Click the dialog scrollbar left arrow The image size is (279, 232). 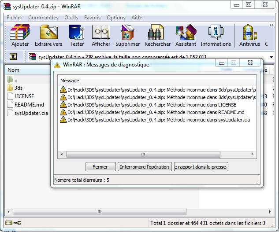tap(62, 154)
